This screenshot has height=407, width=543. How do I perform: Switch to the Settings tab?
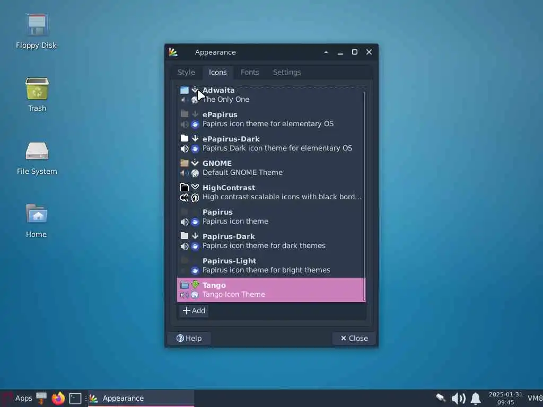point(287,72)
